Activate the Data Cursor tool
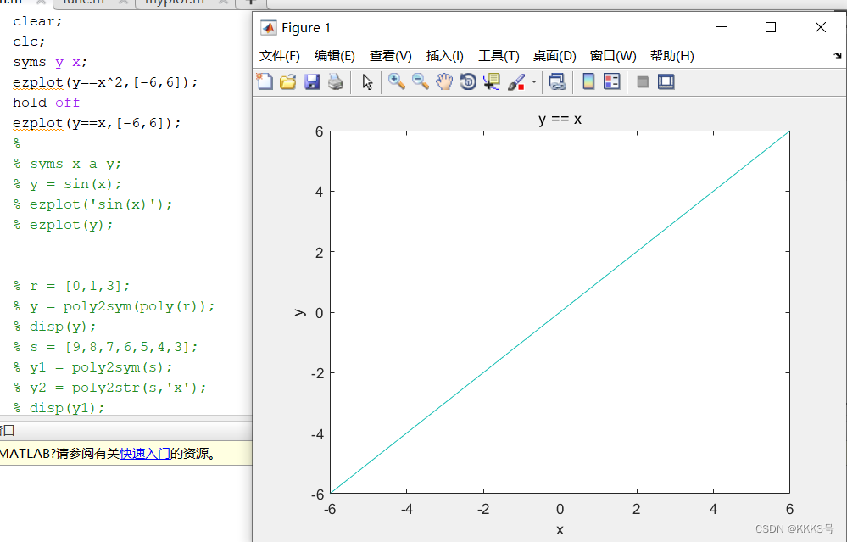Viewport: 847px width, 542px height. coord(492,81)
